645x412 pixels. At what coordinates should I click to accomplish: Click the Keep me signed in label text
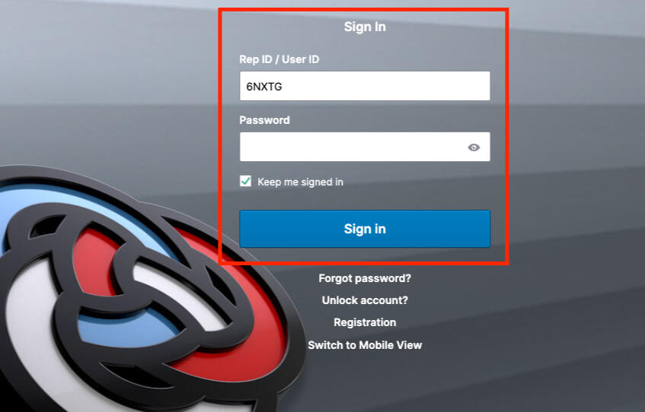pos(300,182)
